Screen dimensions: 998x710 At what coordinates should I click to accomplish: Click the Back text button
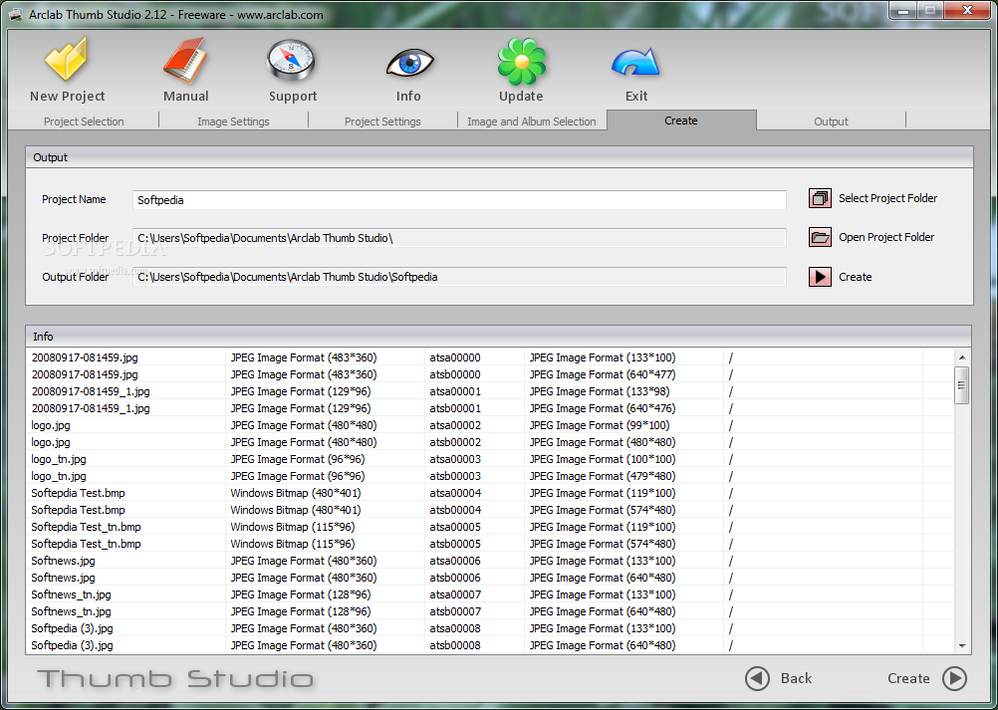[x=796, y=678]
